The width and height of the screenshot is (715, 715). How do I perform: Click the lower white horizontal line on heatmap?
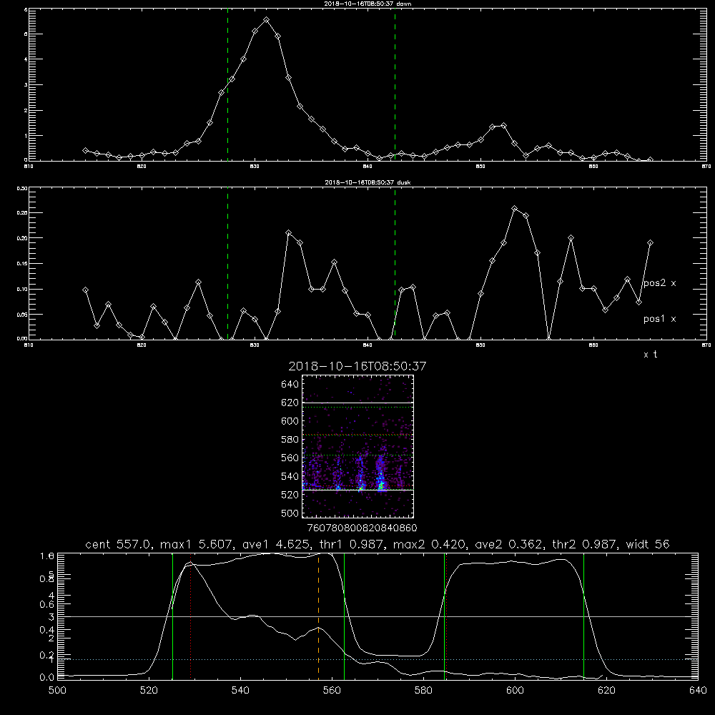click(x=357, y=490)
